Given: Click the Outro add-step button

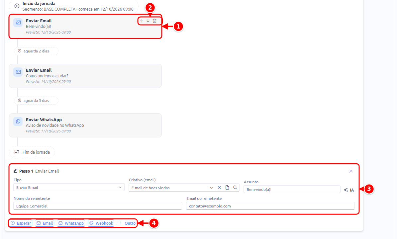Looking at the screenshot, I should 127,223.
